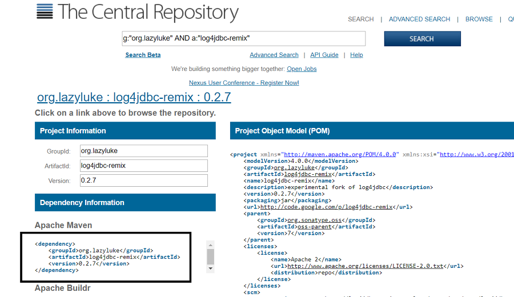514x297 pixels.
Task: Click the blue SEARCH button
Action: pos(422,39)
